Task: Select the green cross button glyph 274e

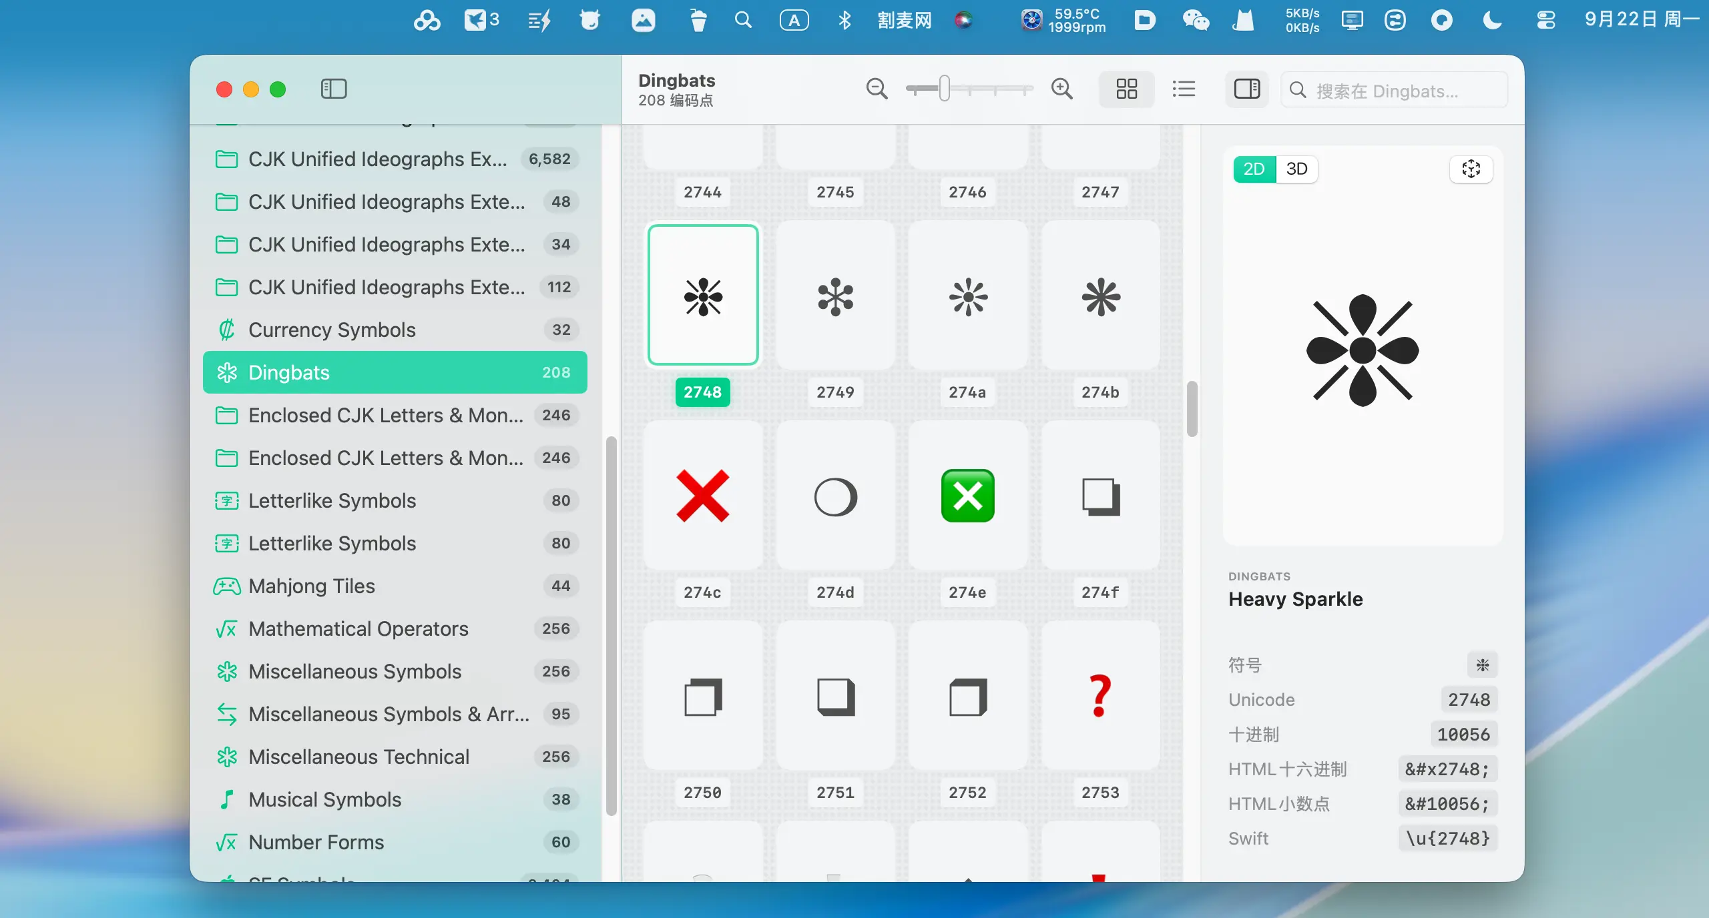Action: [967, 496]
